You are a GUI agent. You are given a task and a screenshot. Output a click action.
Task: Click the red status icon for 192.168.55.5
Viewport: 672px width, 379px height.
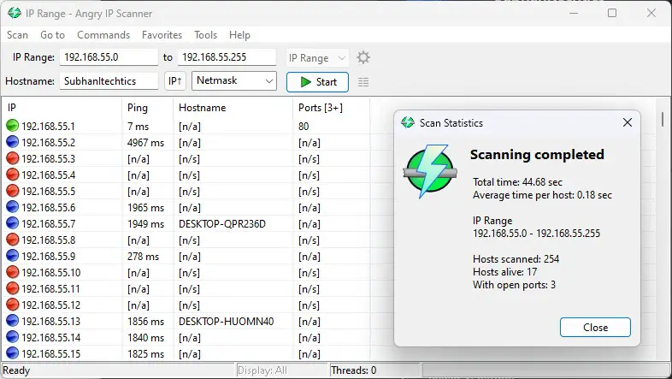(x=13, y=191)
